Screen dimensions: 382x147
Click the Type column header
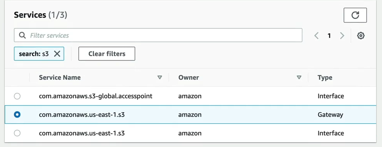coord(325,78)
